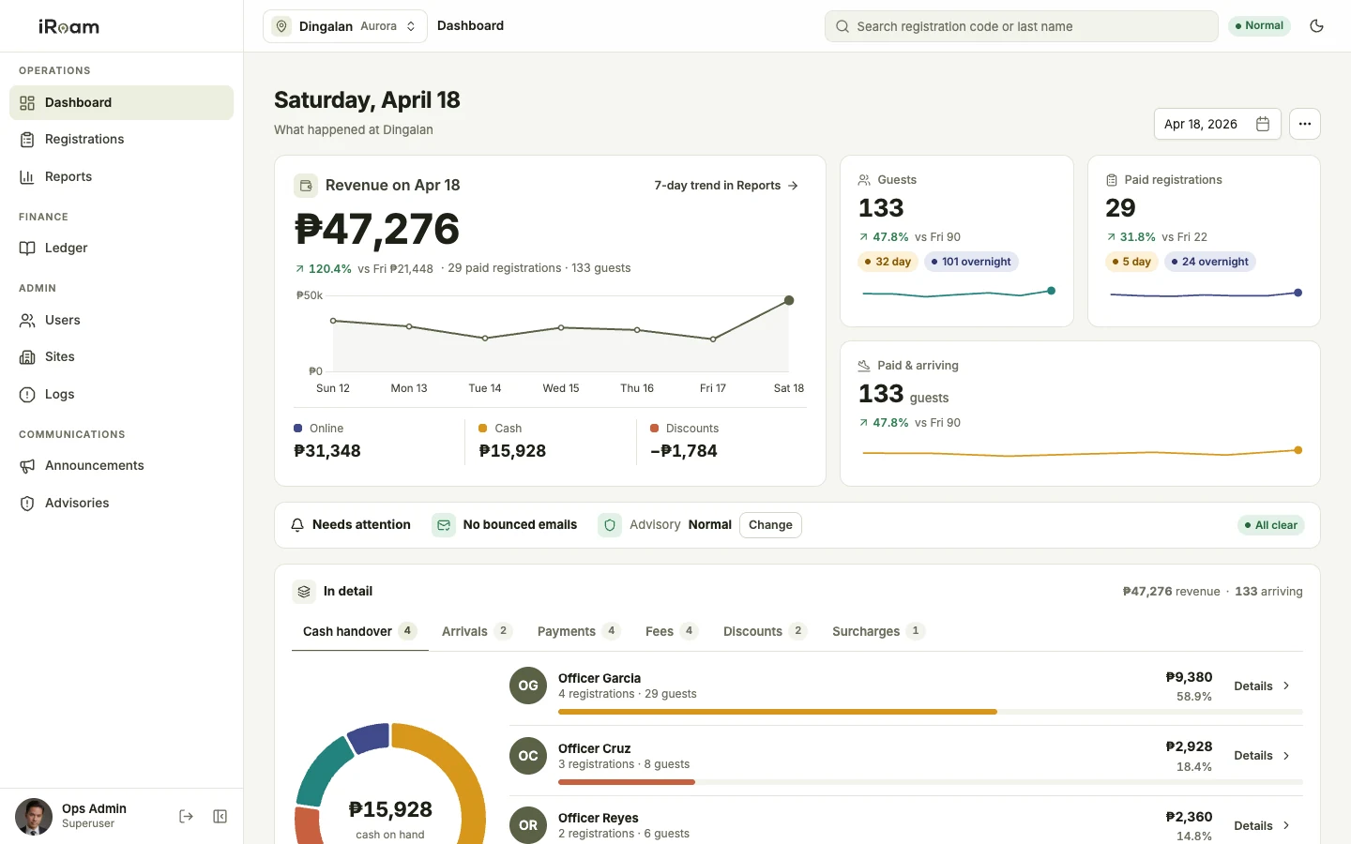Open the Dashboard sidebar item
Screen dimensions: 1351x844
click(121, 102)
